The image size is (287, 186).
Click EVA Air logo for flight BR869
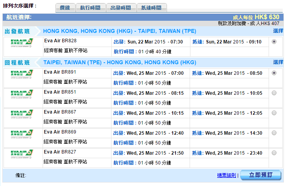(x=22, y=134)
